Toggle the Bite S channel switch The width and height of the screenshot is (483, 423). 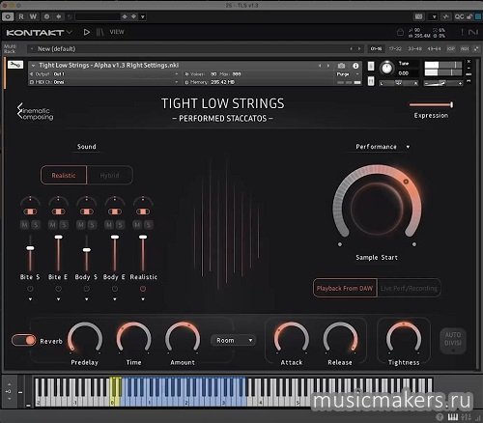30,211
